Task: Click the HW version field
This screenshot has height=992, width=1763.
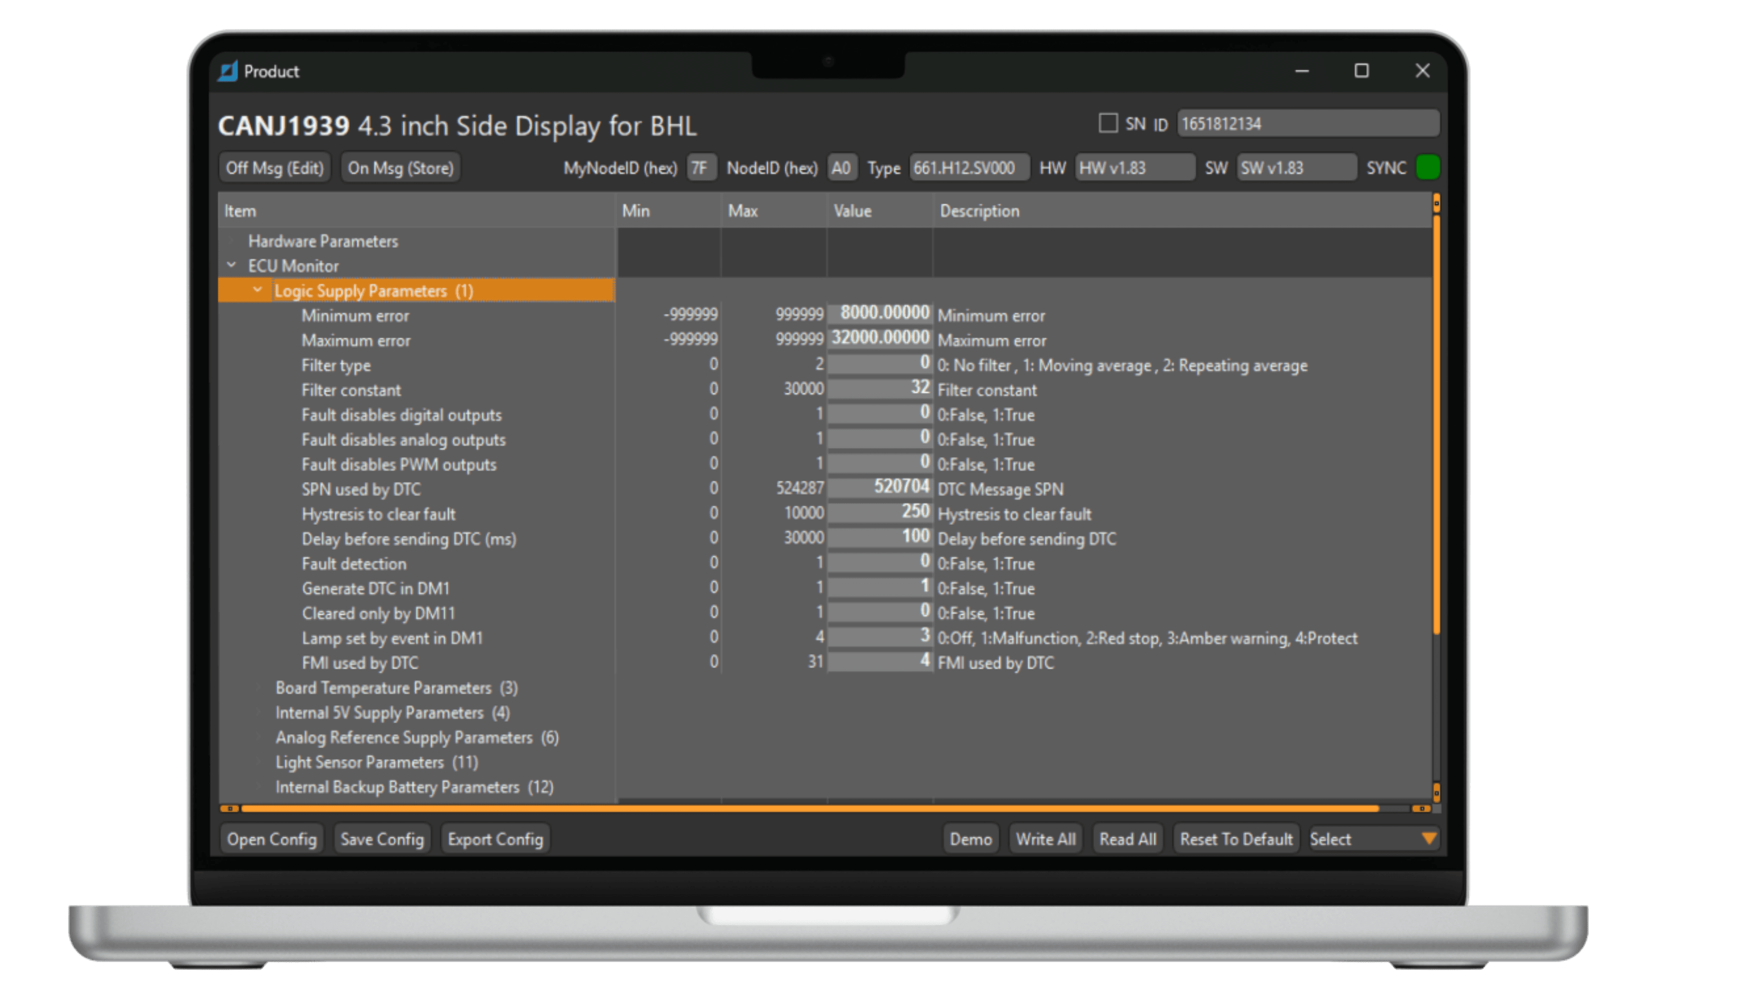Action: (x=1134, y=168)
